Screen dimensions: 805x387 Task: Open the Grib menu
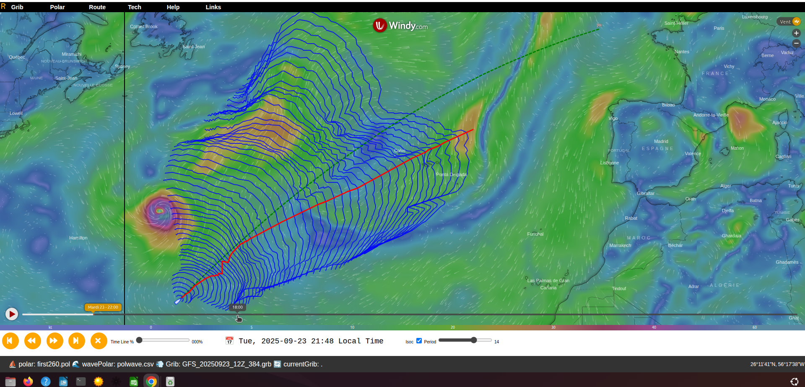[x=17, y=7]
